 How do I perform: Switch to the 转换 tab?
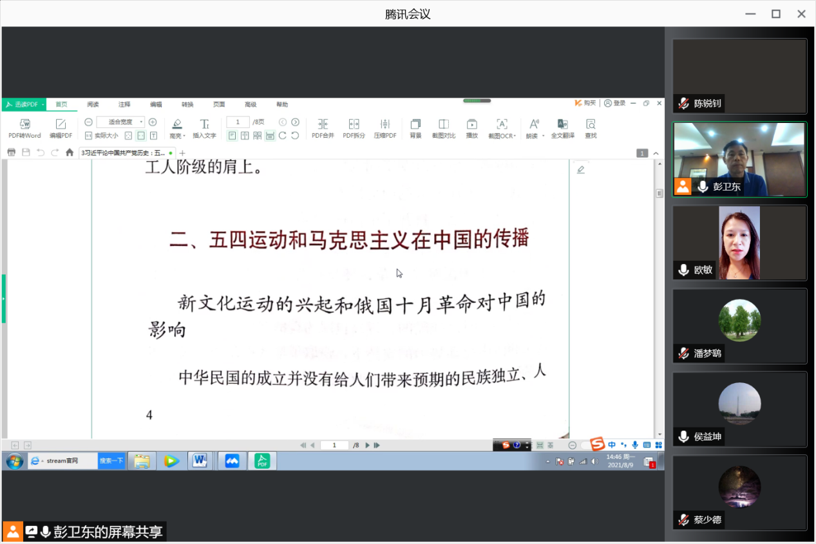pyautogui.click(x=187, y=104)
